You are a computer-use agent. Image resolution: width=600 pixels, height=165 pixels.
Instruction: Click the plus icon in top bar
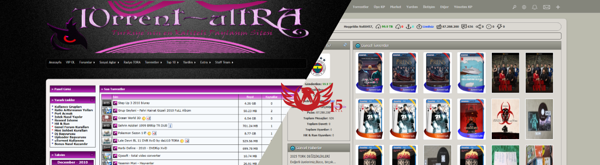click(558, 7)
